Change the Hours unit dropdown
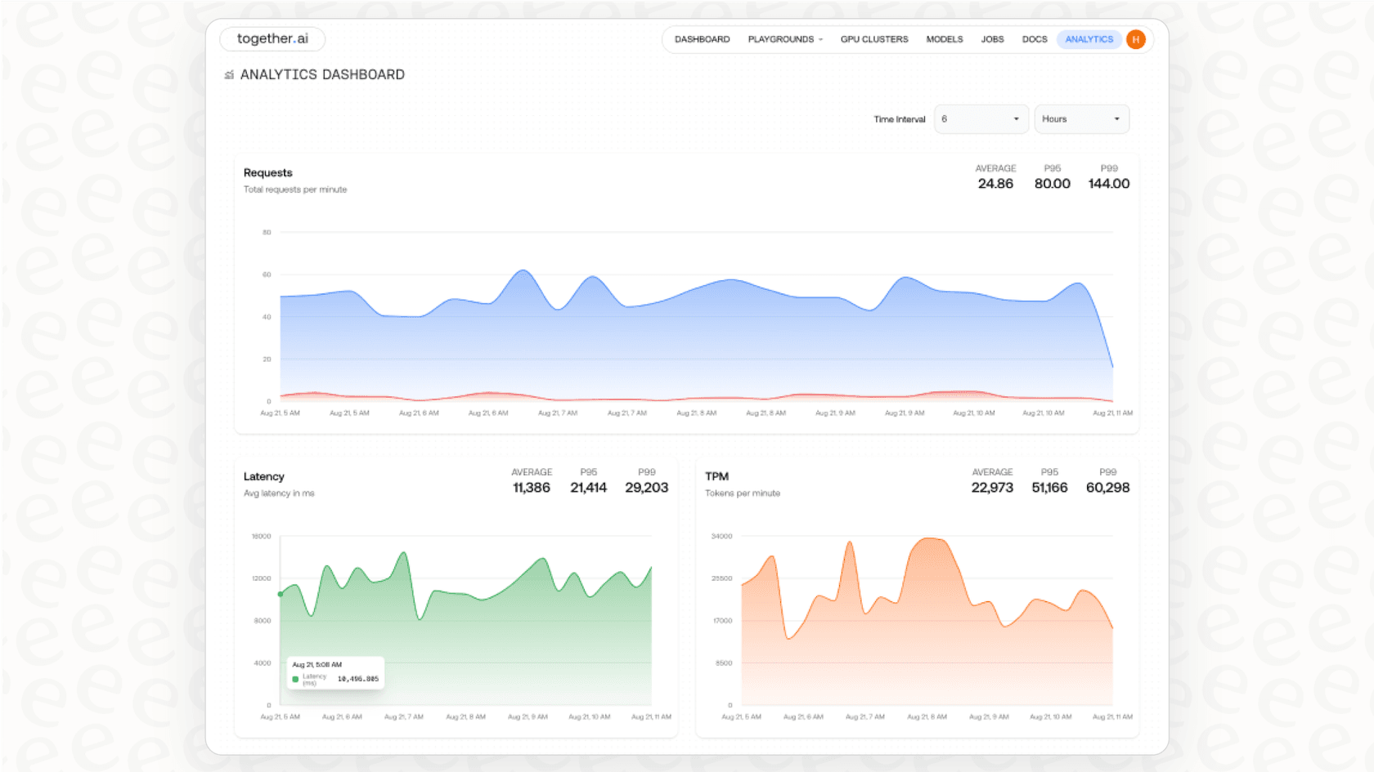The height and width of the screenshot is (772, 1374). click(x=1081, y=118)
